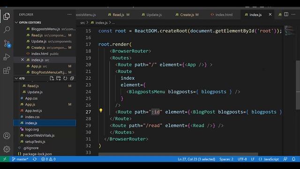Open the Extensions view icon
Screen dimensions: 300x169
(x=7, y=70)
